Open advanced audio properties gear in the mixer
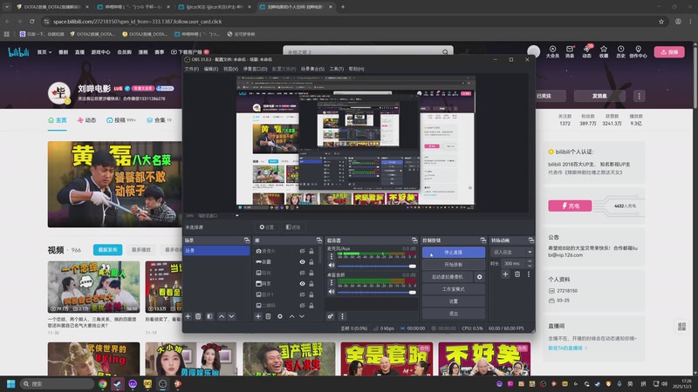The height and width of the screenshot is (392, 698). 331,316
